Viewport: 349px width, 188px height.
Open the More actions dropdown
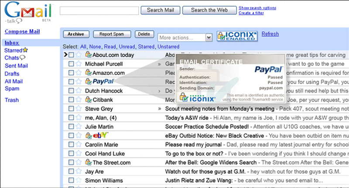(185, 38)
